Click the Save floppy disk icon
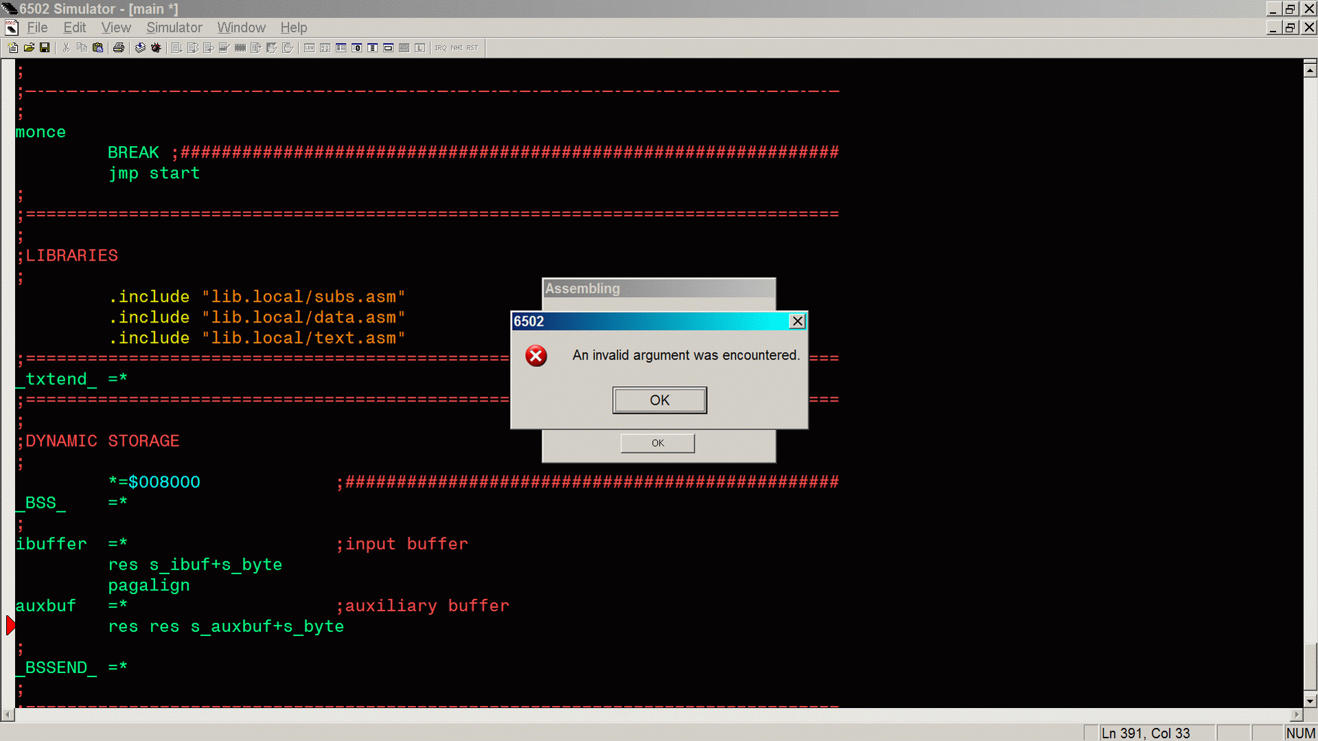The image size is (1318, 741). (45, 48)
